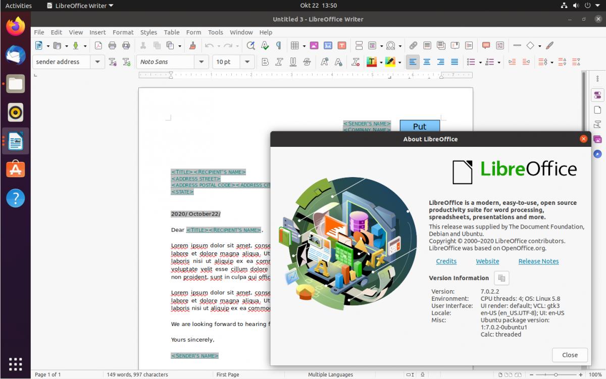This screenshot has width=606, height=379.
Task: Expand the paragraph style dropdown
Action: pos(97,62)
